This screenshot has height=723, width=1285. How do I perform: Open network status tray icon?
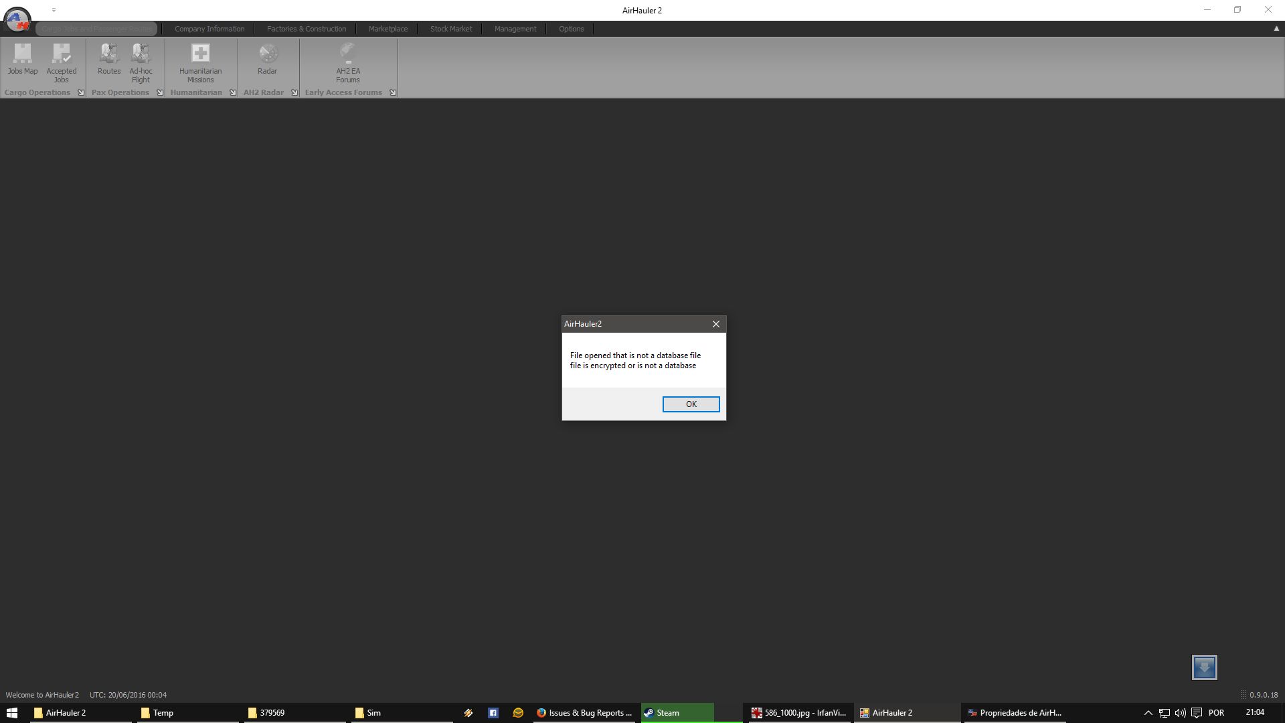[1165, 713]
